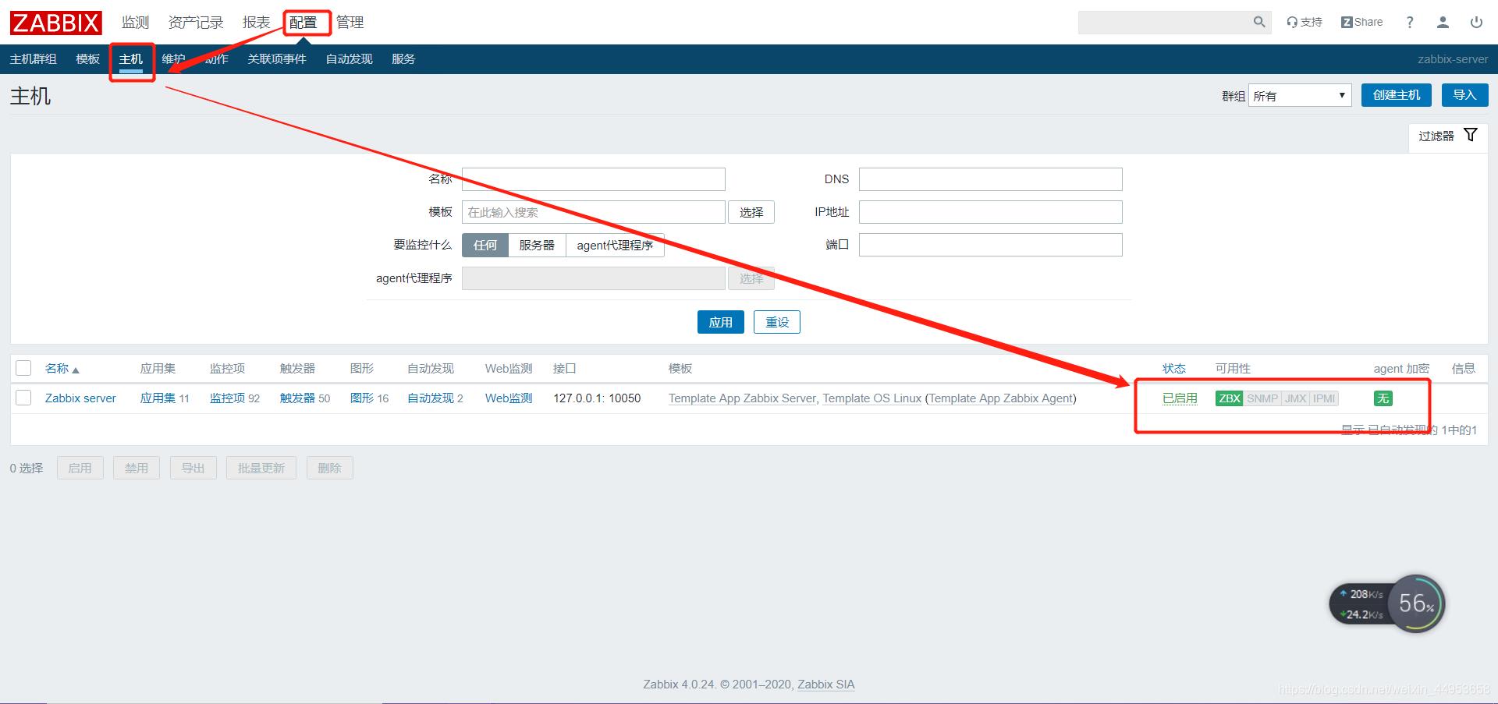
Task: Click 选择 button beside 模板 field
Action: coord(751,212)
